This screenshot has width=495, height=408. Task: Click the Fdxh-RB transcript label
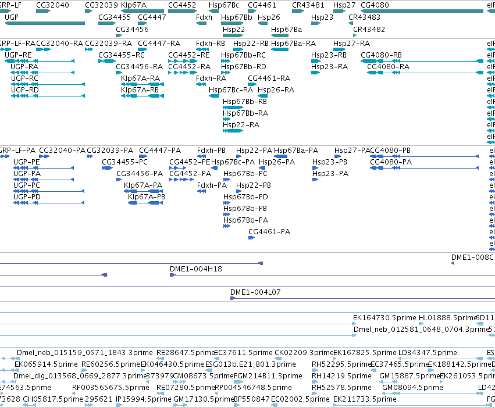coord(210,43)
